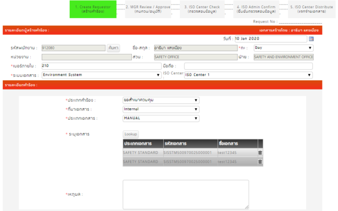Select step 5 ISO Center Distribute
The height and width of the screenshot is (211, 338).
312,9
